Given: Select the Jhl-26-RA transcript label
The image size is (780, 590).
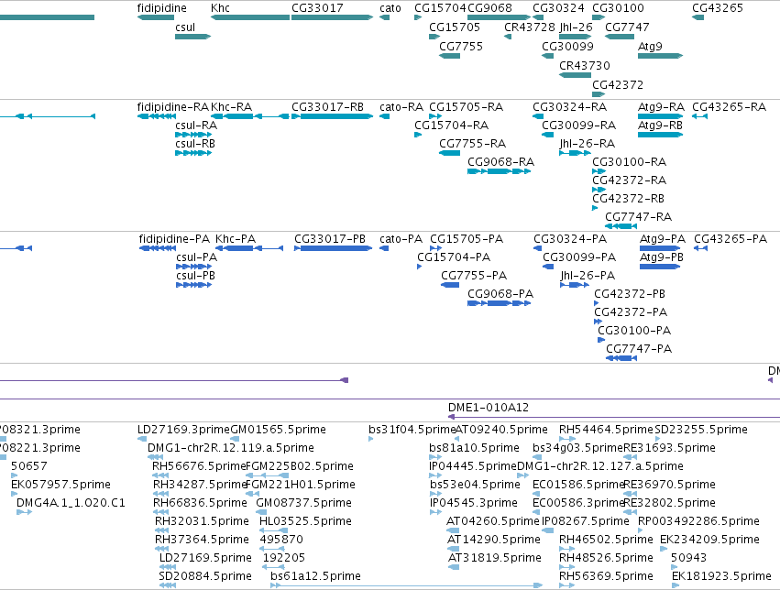Looking at the screenshot, I should click(x=587, y=144).
